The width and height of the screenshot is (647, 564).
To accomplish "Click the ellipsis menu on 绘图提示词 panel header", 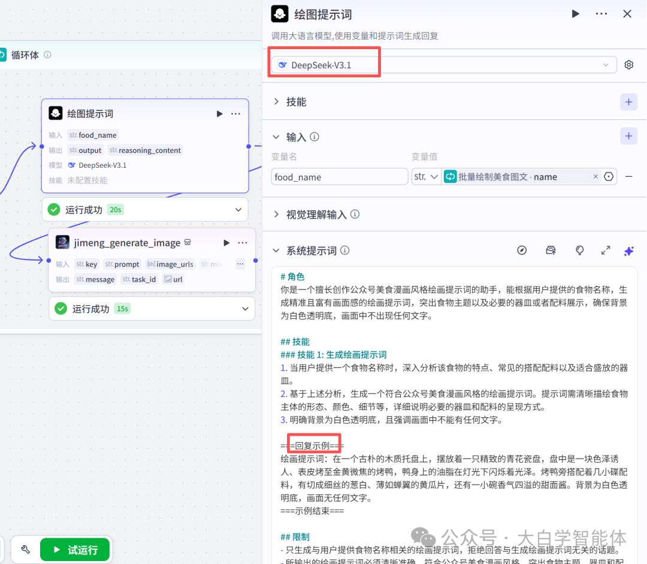I will click(x=601, y=13).
